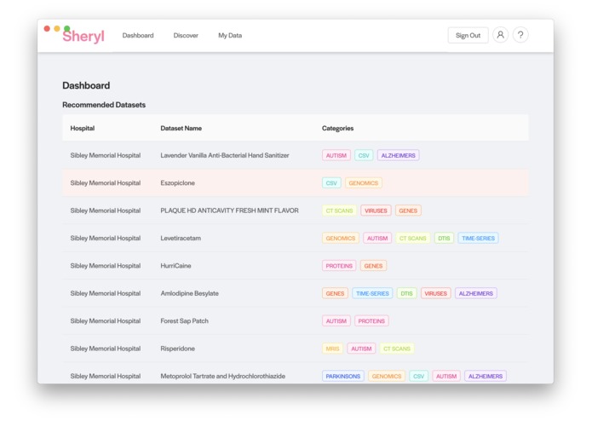Screen dimensions: 592x421
Task: Select Sibley Memorial Hospital in Eszopiclone row
Action: coord(106,182)
